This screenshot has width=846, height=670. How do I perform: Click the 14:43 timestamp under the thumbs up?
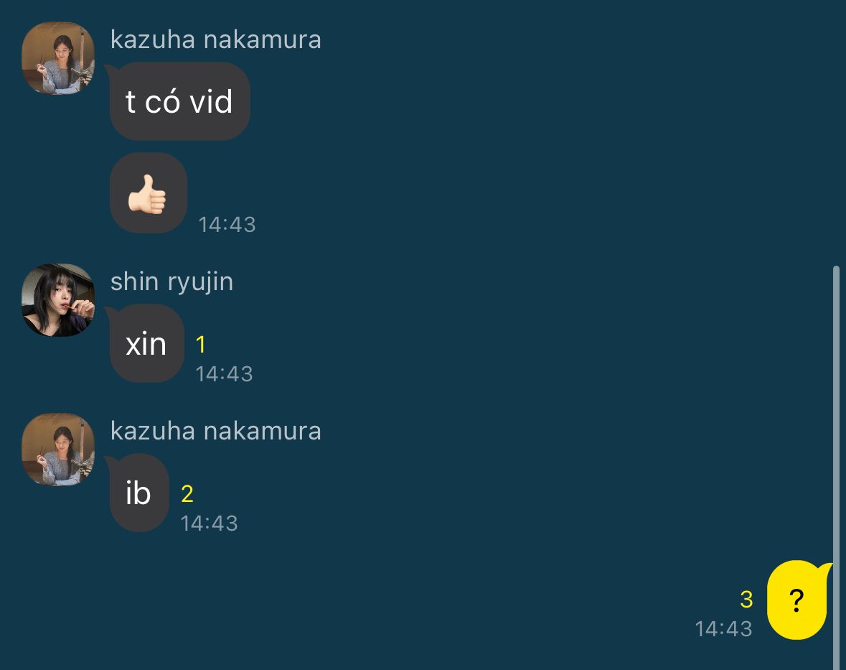click(x=227, y=225)
